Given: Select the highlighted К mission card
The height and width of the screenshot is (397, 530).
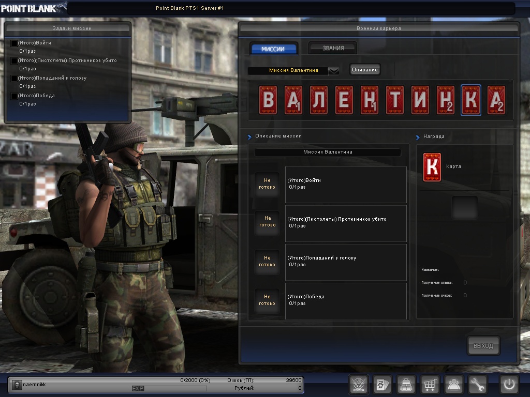Looking at the screenshot, I should [471, 100].
